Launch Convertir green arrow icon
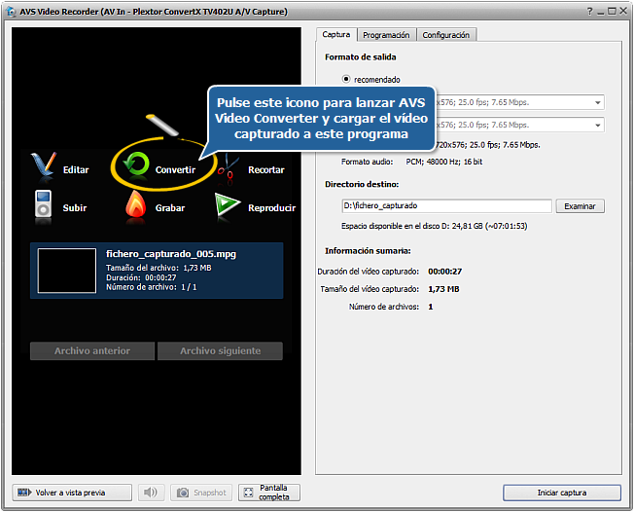 click(x=136, y=164)
